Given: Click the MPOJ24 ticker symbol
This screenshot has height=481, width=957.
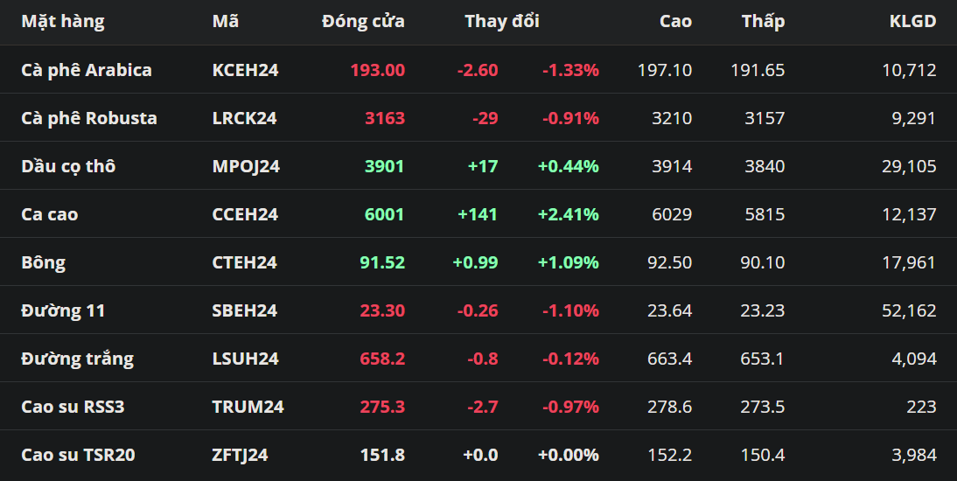Looking at the screenshot, I should pos(246,166).
